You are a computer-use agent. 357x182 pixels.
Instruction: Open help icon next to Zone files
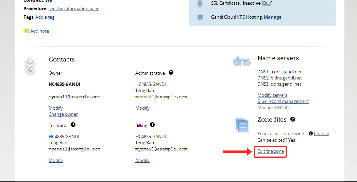(293, 119)
